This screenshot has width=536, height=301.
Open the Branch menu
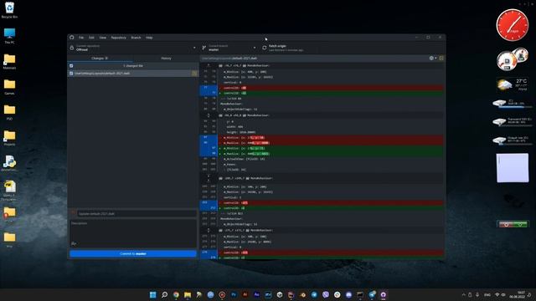point(136,38)
